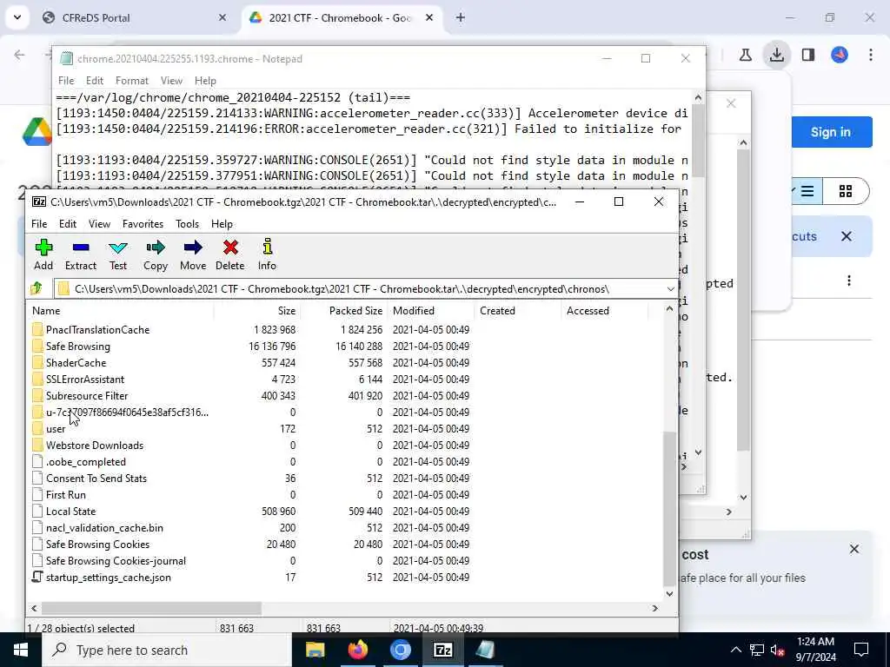Show hidden system tray icons
Viewport: 890px width, 667px height.
pyautogui.click(x=735, y=650)
